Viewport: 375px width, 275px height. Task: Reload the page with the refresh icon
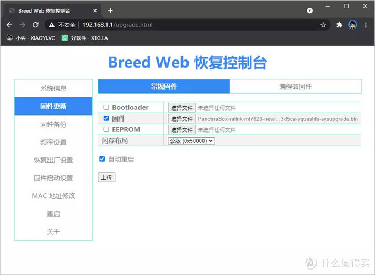tap(35, 25)
